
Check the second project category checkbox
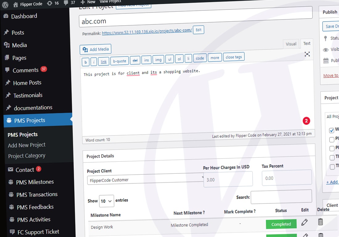pyautogui.click(x=332, y=139)
